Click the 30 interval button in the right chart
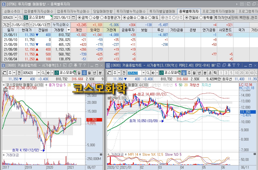Viewport: 258px width, 170px height. [x=247, y=73]
